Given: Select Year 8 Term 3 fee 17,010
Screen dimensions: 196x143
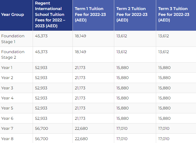Looking at the screenshot, I should [x=164, y=139].
